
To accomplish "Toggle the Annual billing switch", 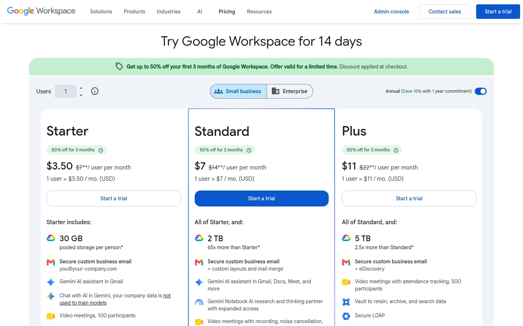I will [x=481, y=91].
